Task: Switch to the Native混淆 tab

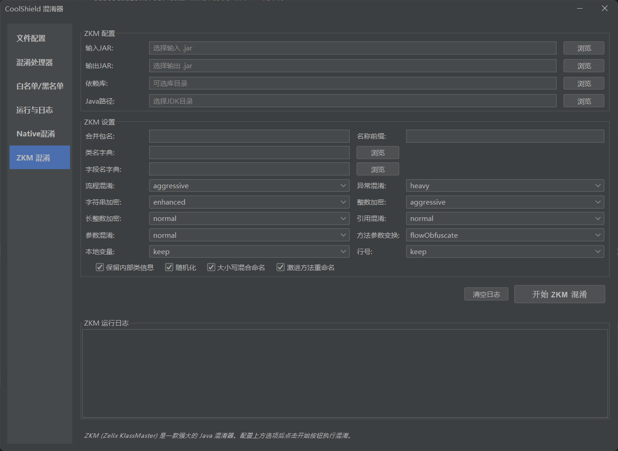Action: [x=35, y=133]
